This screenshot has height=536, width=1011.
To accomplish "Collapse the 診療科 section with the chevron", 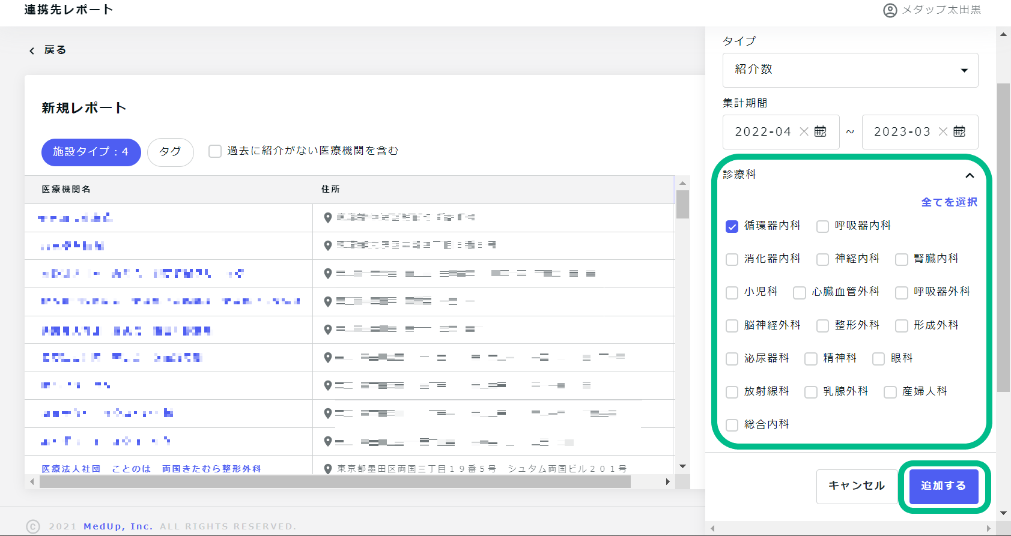I will point(969,175).
